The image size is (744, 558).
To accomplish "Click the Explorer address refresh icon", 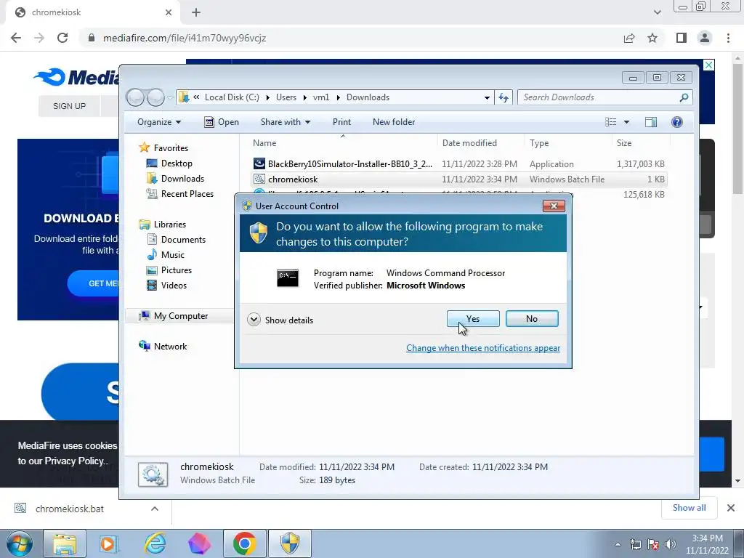I will pos(504,98).
